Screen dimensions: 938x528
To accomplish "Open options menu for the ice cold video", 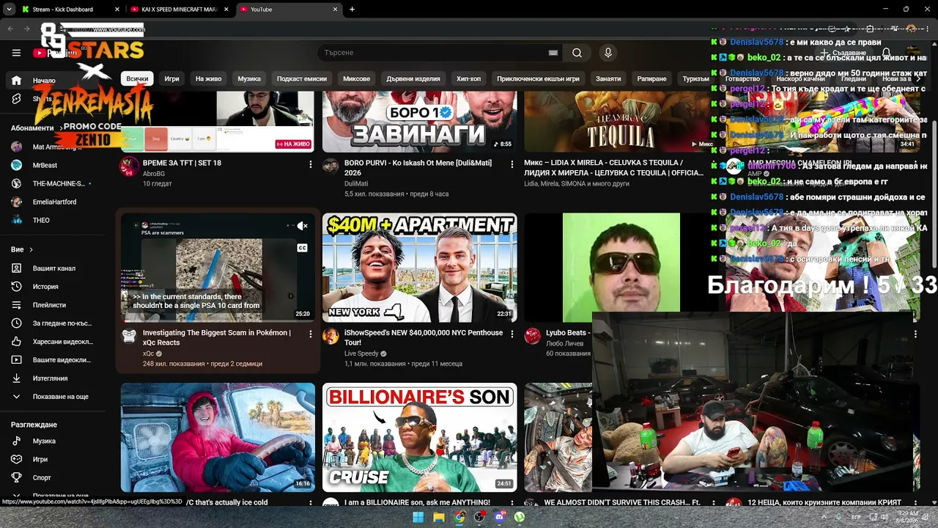I will 310,504.
